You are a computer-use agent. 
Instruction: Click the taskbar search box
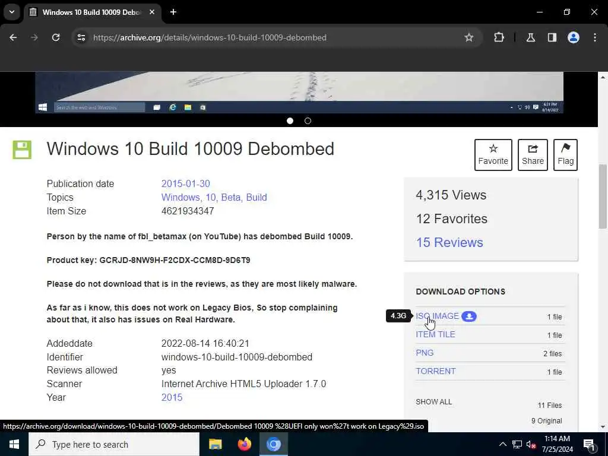pyautogui.click(x=114, y=444)
